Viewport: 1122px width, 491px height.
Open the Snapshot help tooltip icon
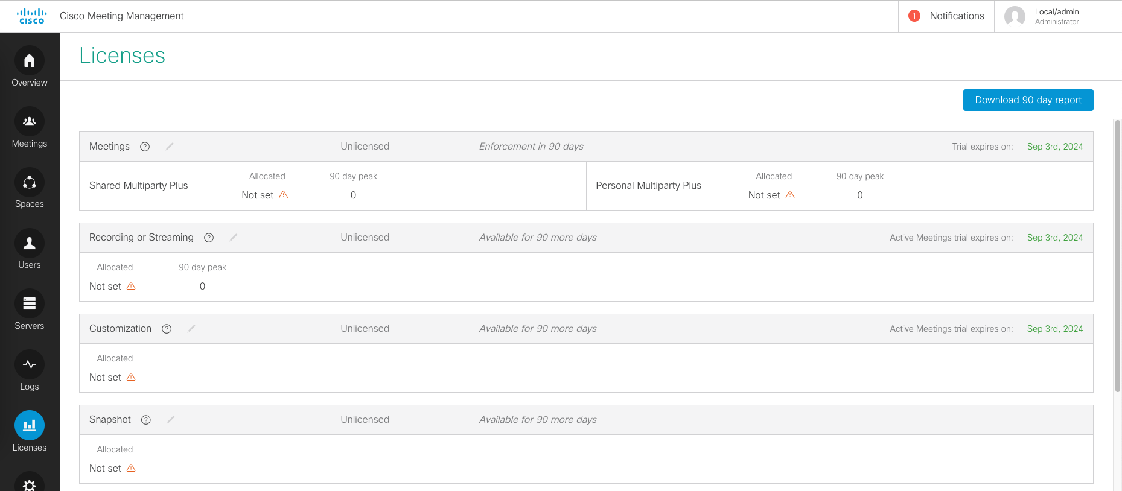pos(146,420)
